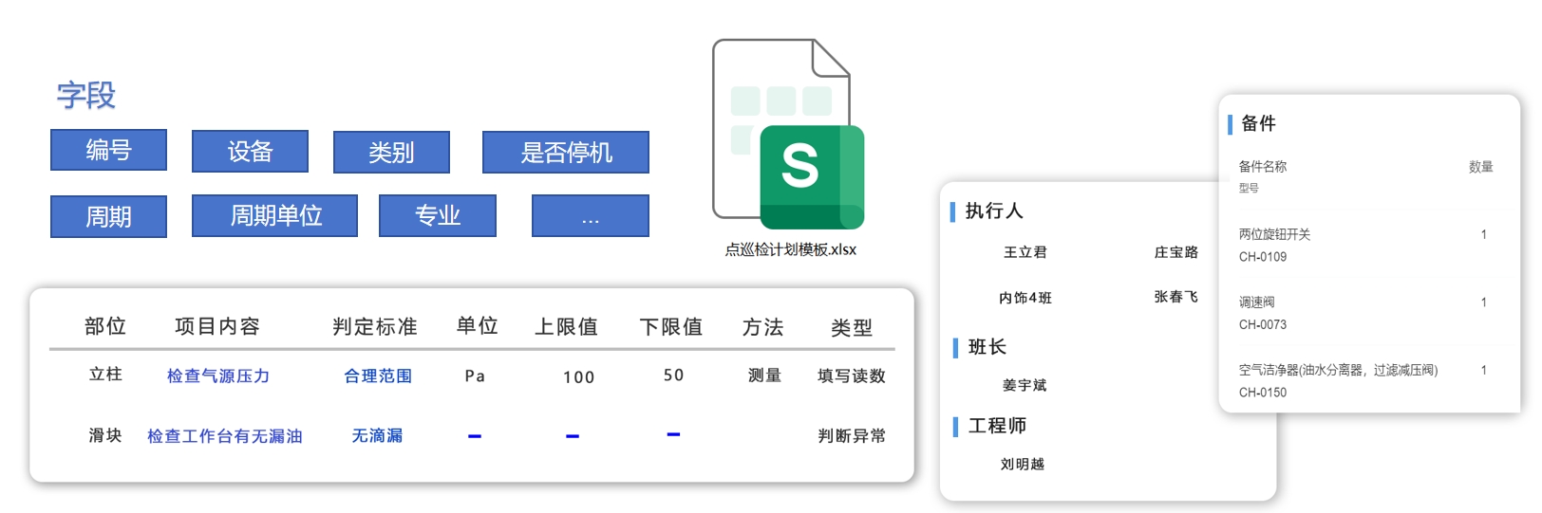Click the 无滴漏 standard link

(378, 436)
